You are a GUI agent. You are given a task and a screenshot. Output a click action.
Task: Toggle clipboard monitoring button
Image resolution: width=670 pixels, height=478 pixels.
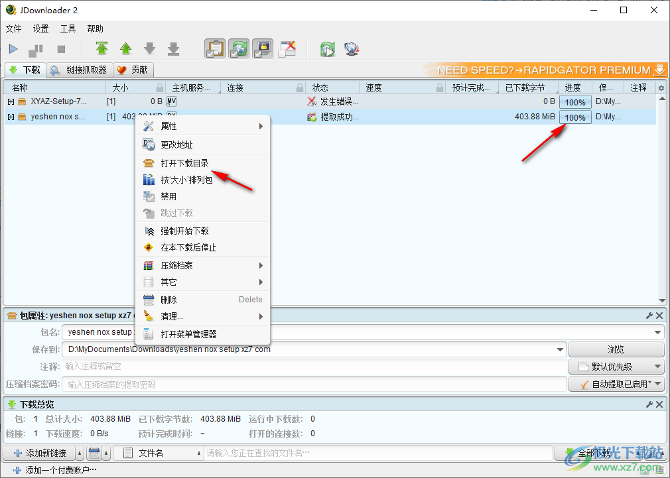coord(215,48)
